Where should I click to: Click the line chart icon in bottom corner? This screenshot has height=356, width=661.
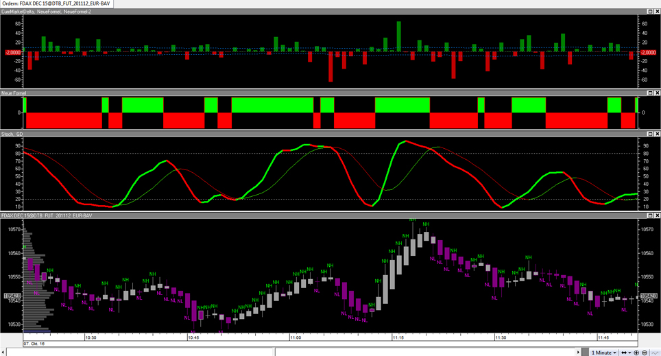coord(655,352)
